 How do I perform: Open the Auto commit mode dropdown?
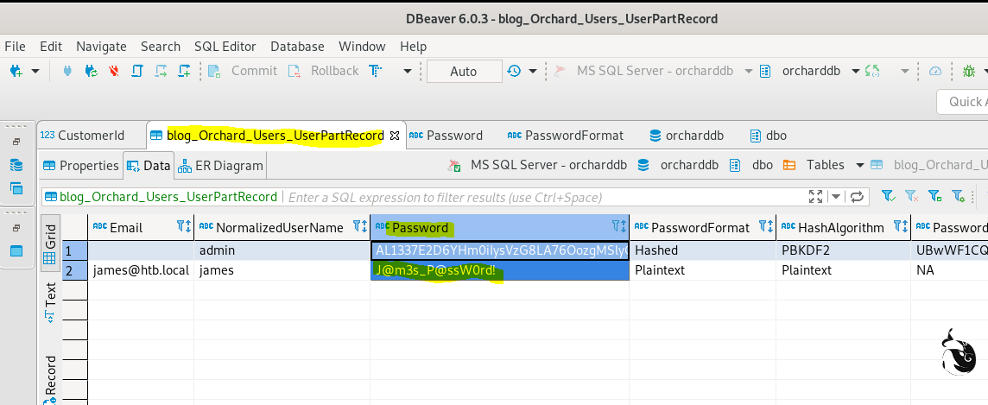tap(464, 71)
